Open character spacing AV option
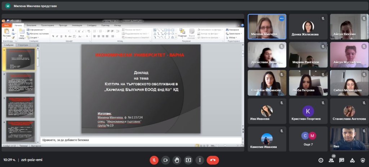369x167 pixels. click(x=75, y=36)
